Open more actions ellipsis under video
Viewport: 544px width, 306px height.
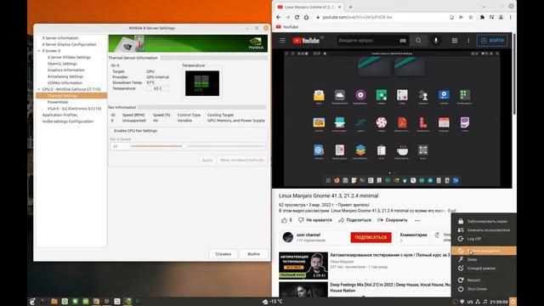[417, 220]
